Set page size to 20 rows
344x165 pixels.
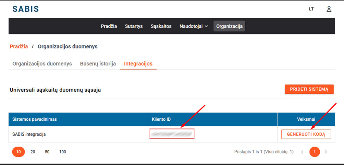[33, 152]
